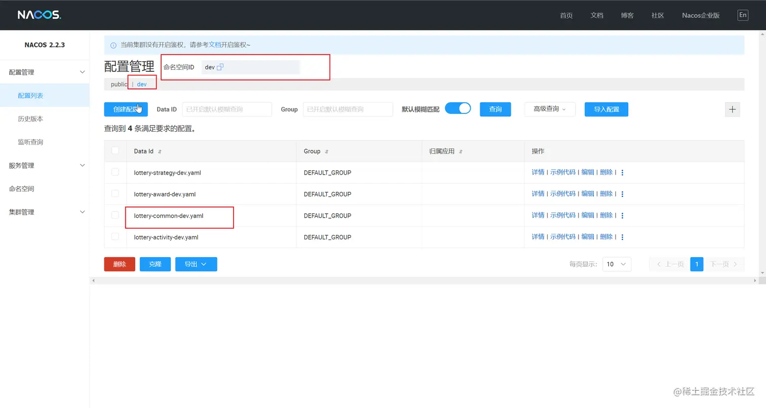This screenshot has height=408, width=766.
Task: Focus the Group search field
Action: (348, 109)
